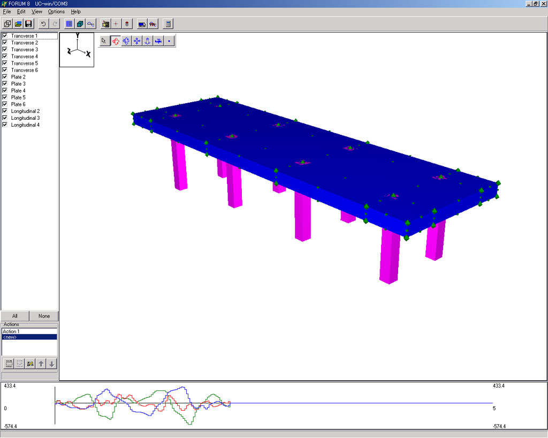Click the XYZ axis orientation thumbnail
The height and width of the screenshot is (438, 548).
click(77, 50)
